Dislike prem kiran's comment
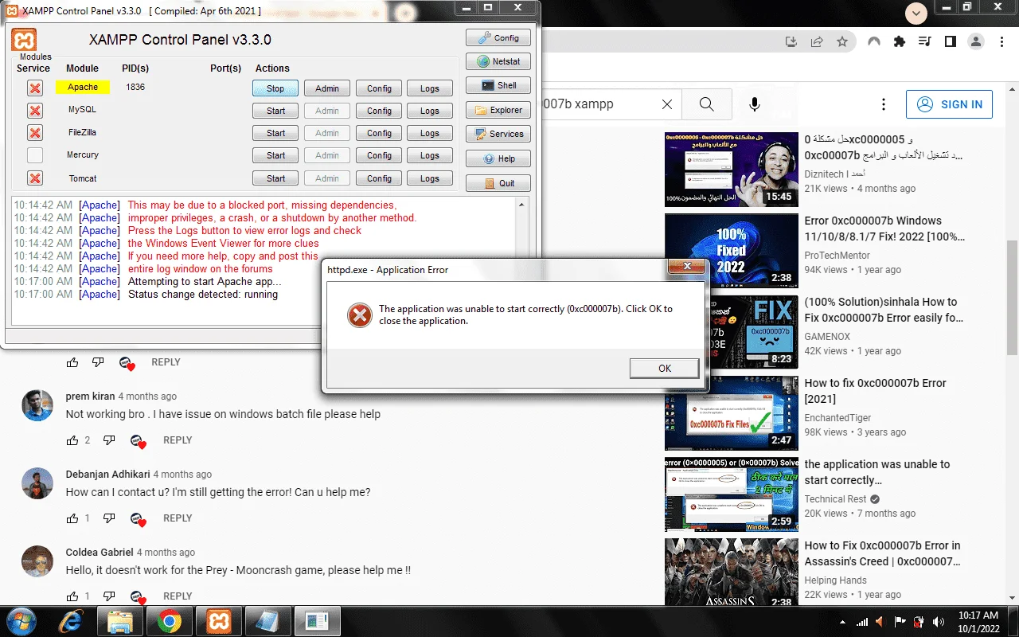The width and height of the screenshot is (1019, 637). coord(109,440)
